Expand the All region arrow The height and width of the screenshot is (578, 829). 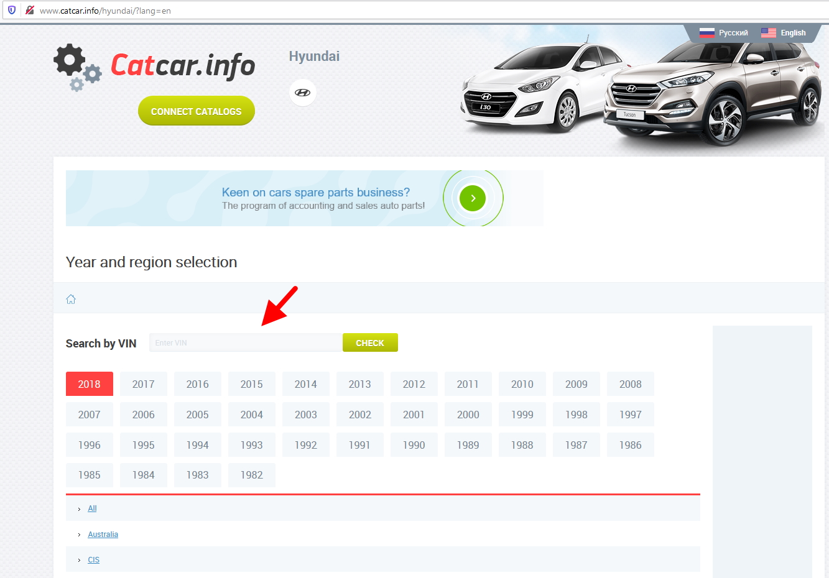coord(79,509)
